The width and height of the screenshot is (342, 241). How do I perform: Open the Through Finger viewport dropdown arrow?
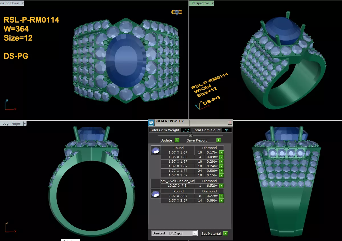tap(25, 123)
